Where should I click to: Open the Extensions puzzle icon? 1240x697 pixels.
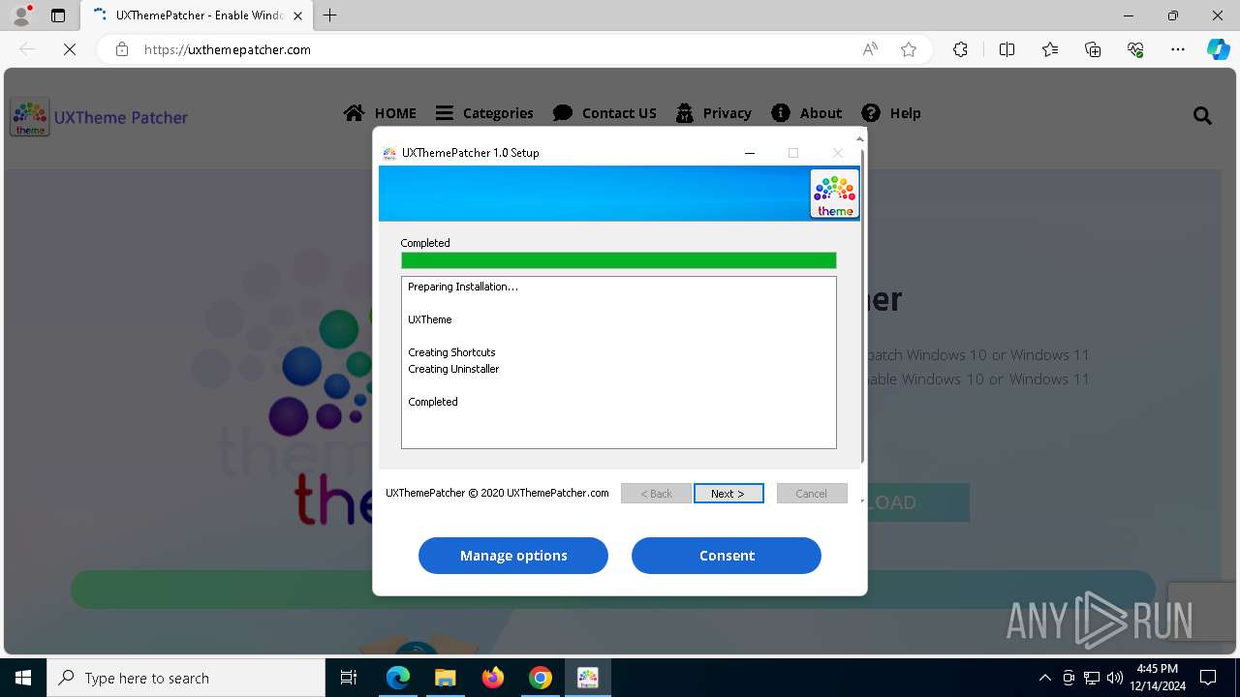point(960,49)
